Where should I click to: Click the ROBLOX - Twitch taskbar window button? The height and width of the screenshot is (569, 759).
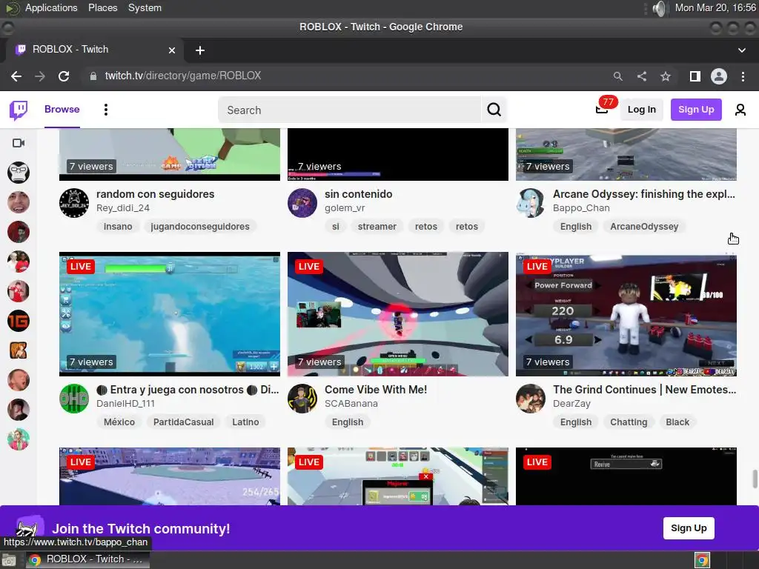87,560
